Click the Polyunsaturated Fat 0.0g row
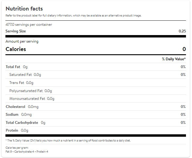The width and height of the screenshot is (192, 158). [x=96, y=91]
